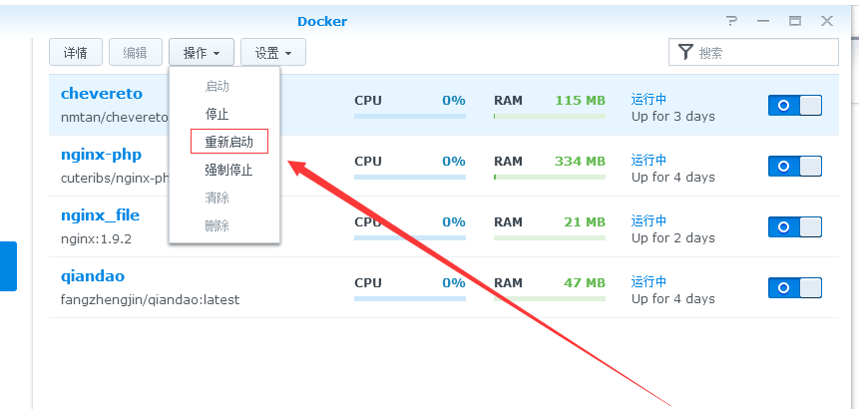The image size is (859, 409).
Task: Select 重新启动 from the action menu
Action: [x=229, y=142]
